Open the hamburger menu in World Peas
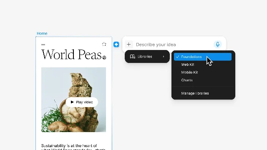 [x=43, y=45]
